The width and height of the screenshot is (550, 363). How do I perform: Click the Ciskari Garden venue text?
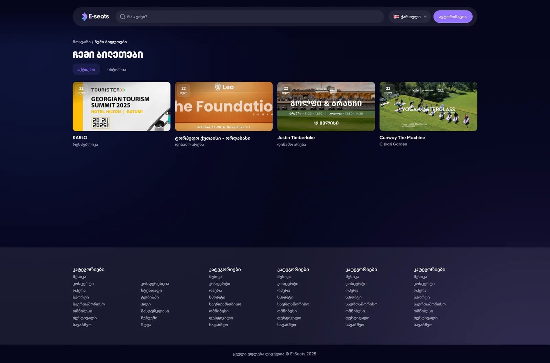tap(393, 144)
